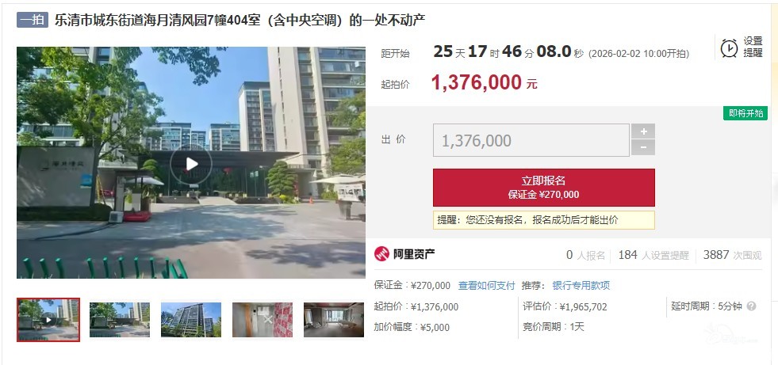Open the 查看如何支付 link

[486, 286]
